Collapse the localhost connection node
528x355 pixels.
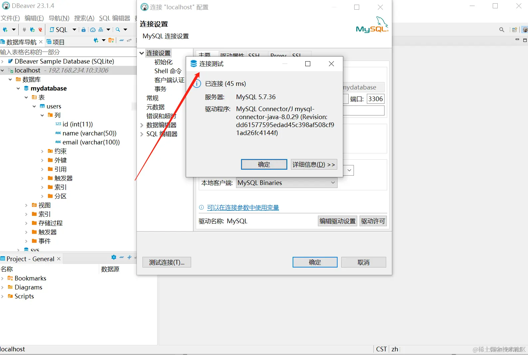[2, 71]
